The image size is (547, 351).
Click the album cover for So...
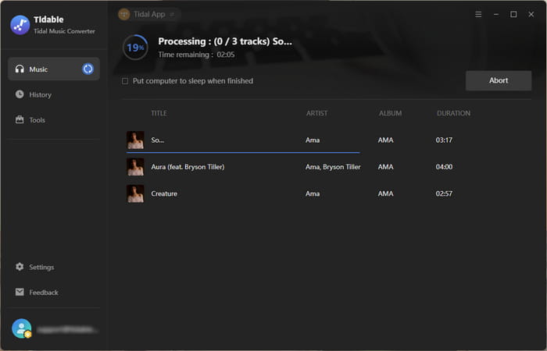tap(135, 140)
